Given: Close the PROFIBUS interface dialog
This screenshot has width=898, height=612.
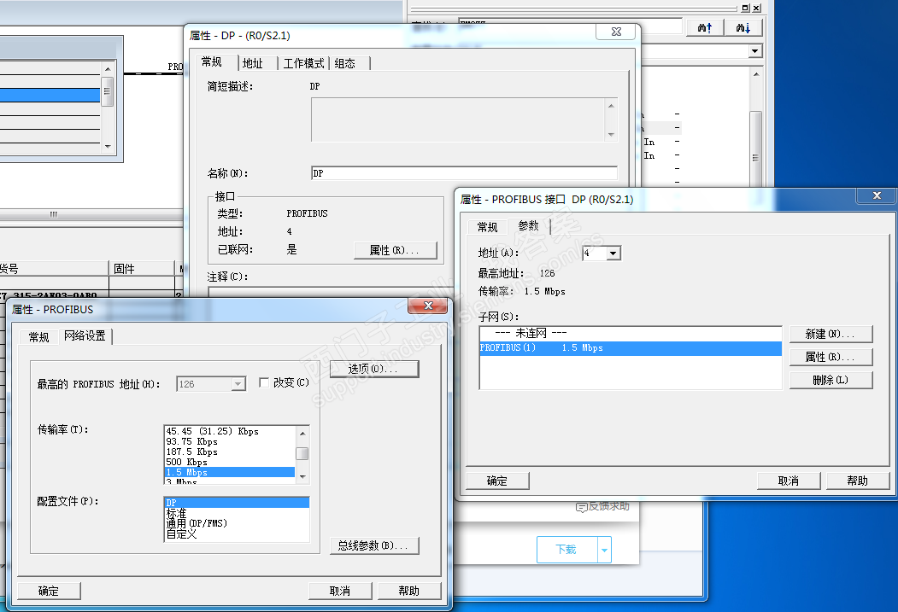Looking at the screenshot, I should [x=877, y=195].
